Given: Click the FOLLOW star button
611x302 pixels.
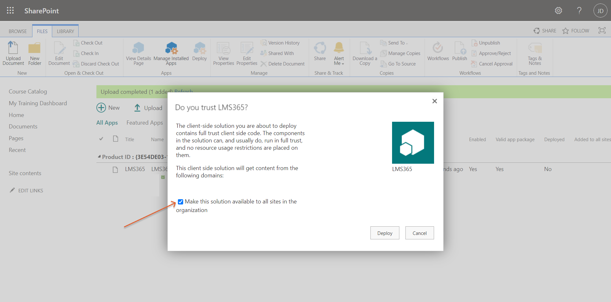Looking at the screenshot, I should click(x=576, y=31).
